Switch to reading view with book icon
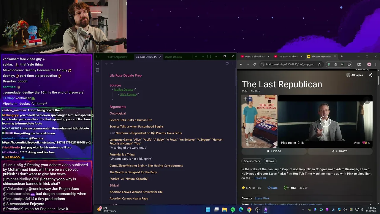The width and height of the screenshot is (380, 214). pos(227,64)
